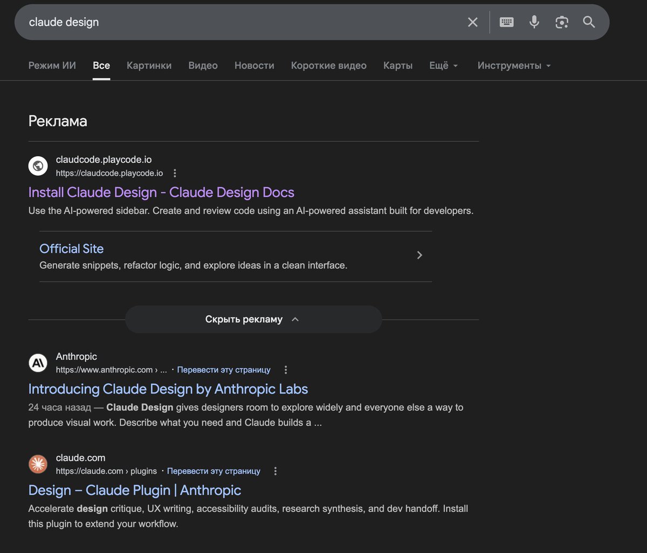
Task: Open options menu for claude.com result
Action: coord(276,471)
